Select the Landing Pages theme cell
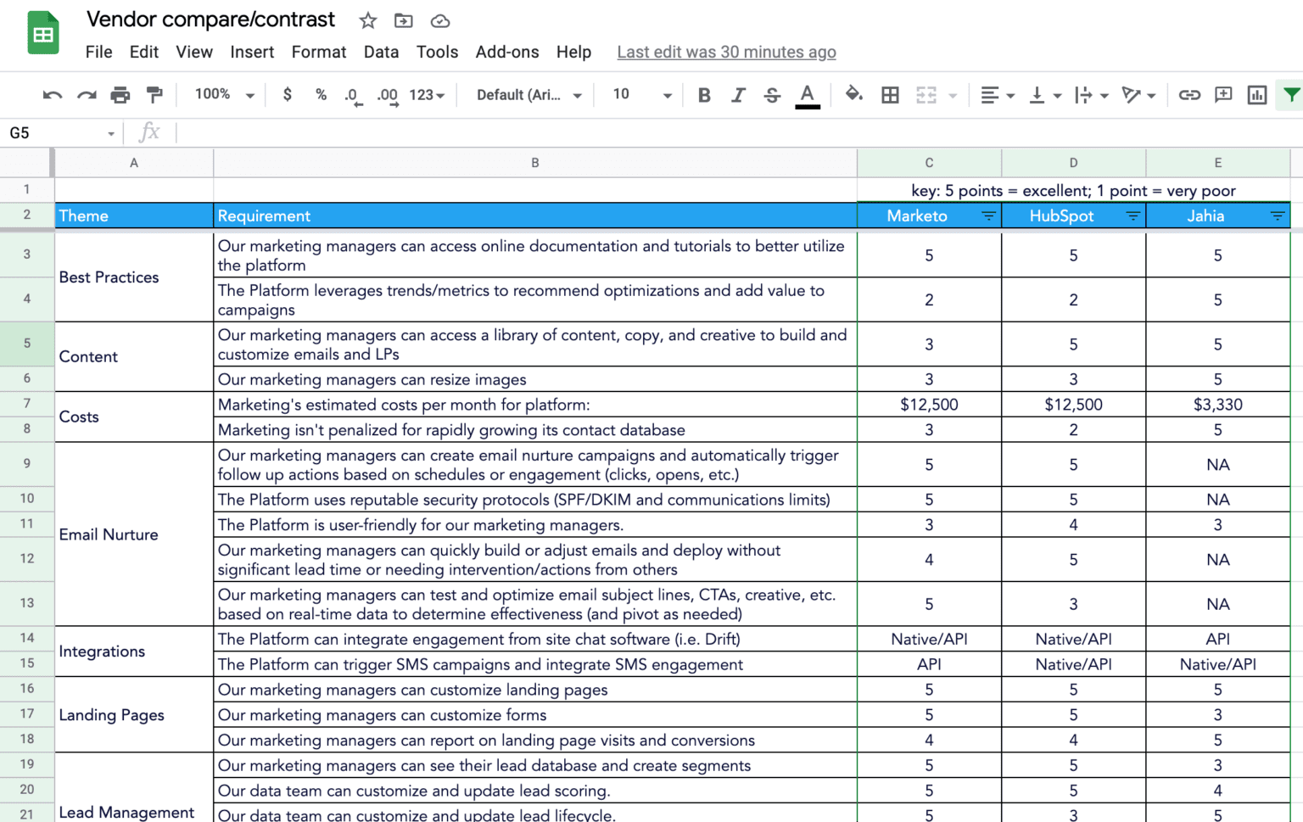1303x822 pixels. pyautogui.click(x=134, y=715)
